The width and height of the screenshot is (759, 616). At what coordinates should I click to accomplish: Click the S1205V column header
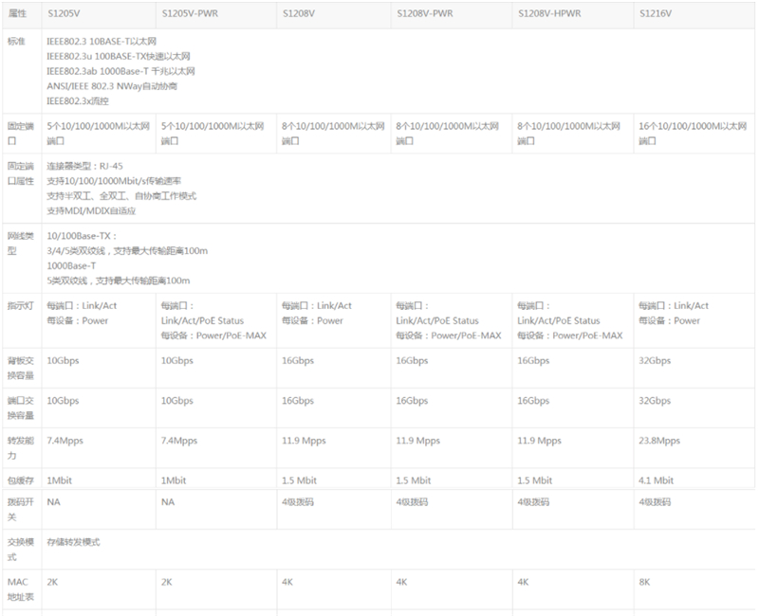(65, 14)
